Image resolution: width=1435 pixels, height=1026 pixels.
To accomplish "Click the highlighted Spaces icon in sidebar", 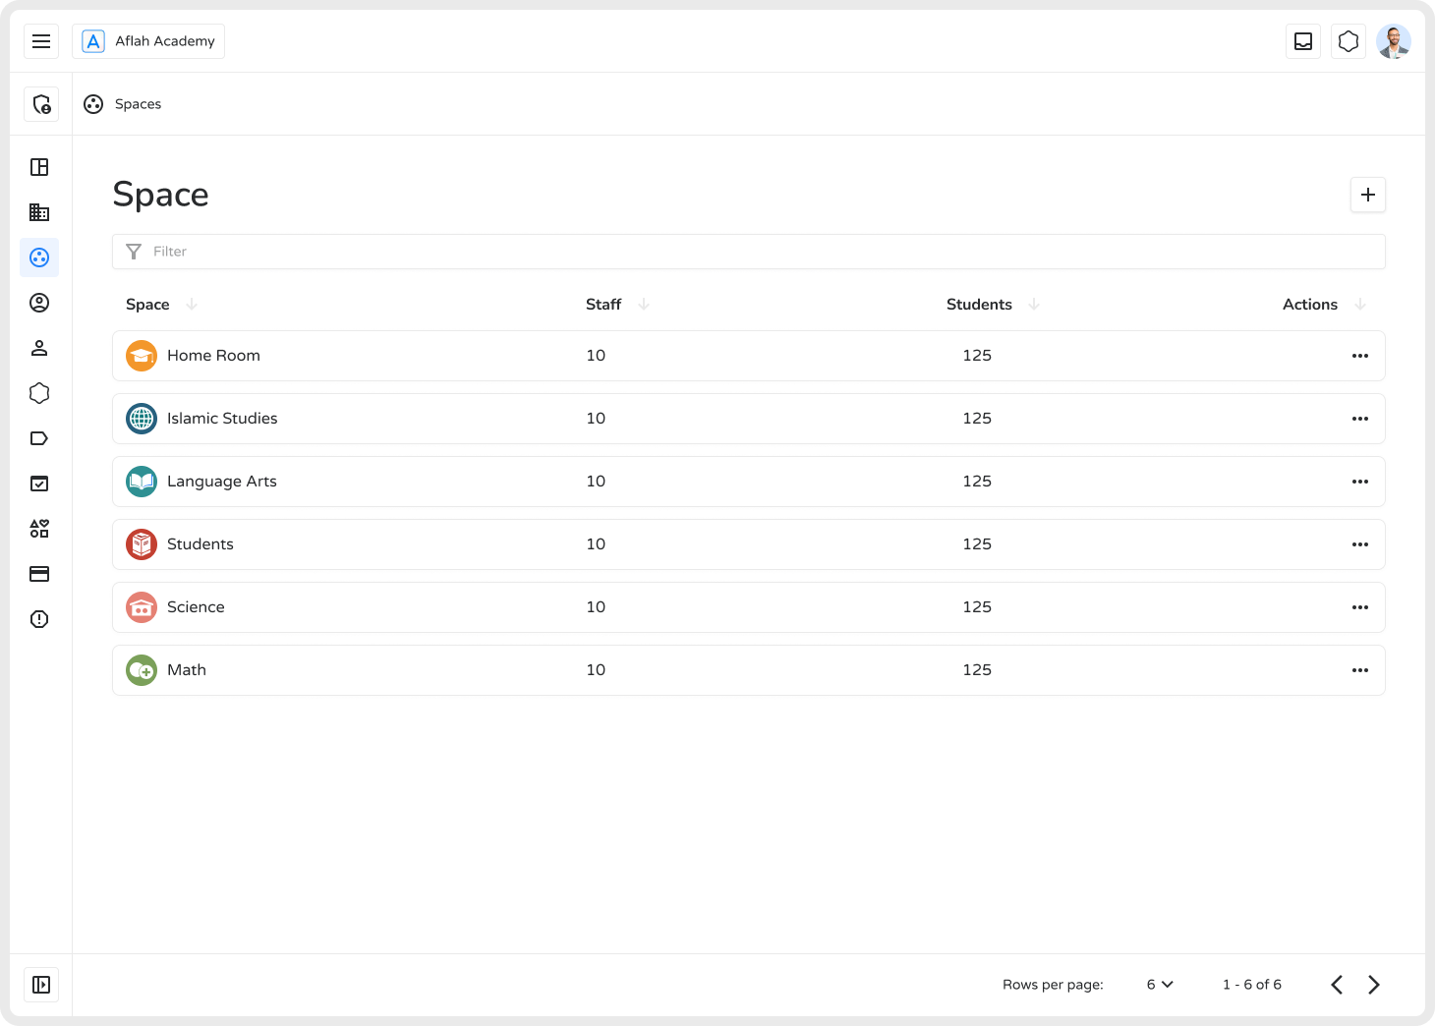I will (39, 257).
